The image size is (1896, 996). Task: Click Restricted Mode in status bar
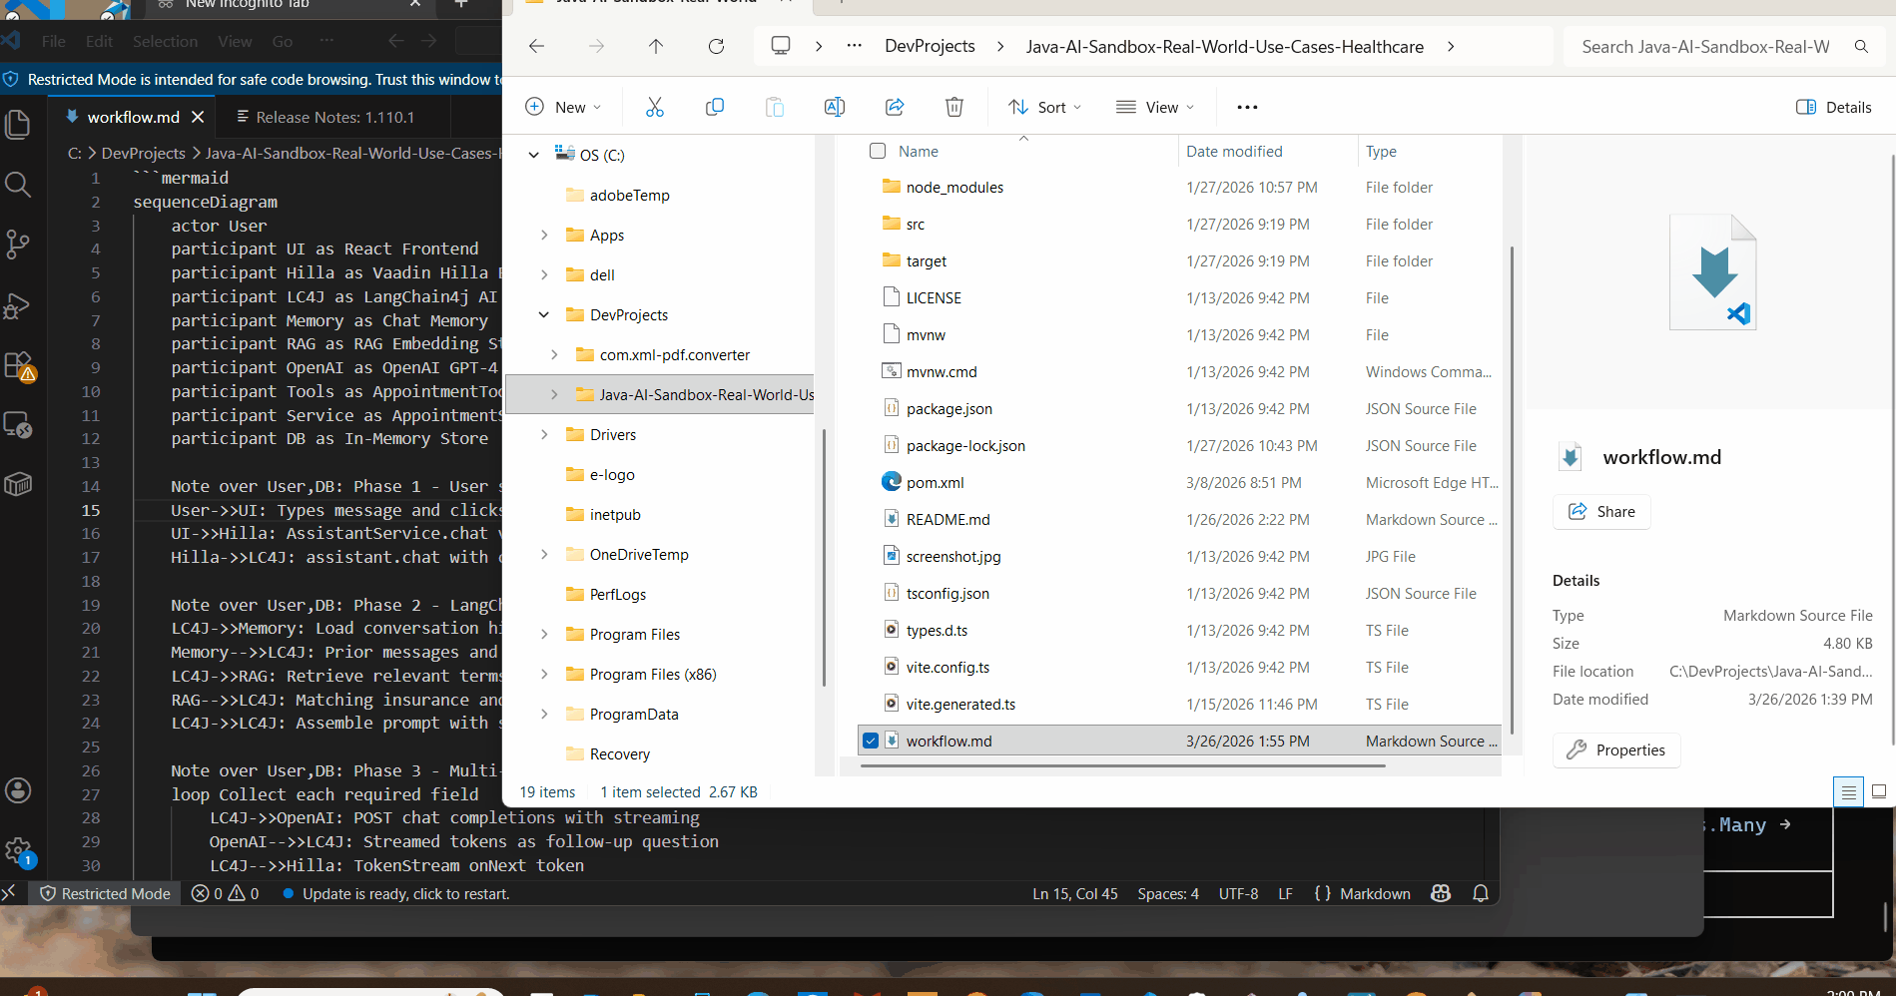105,893
